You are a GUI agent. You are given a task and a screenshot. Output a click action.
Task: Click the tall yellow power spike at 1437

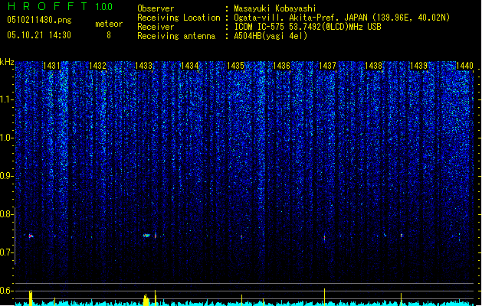[x=325, y=297]
